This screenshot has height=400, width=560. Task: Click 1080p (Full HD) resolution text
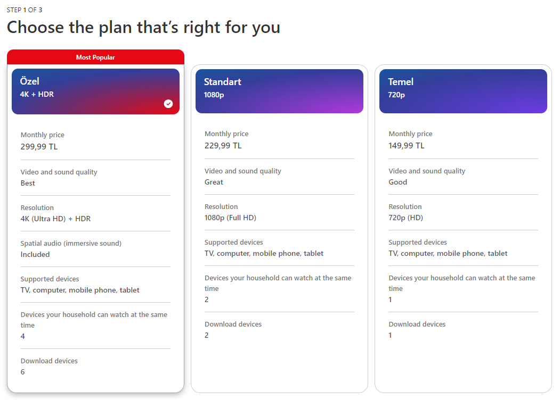coord(230,218)
